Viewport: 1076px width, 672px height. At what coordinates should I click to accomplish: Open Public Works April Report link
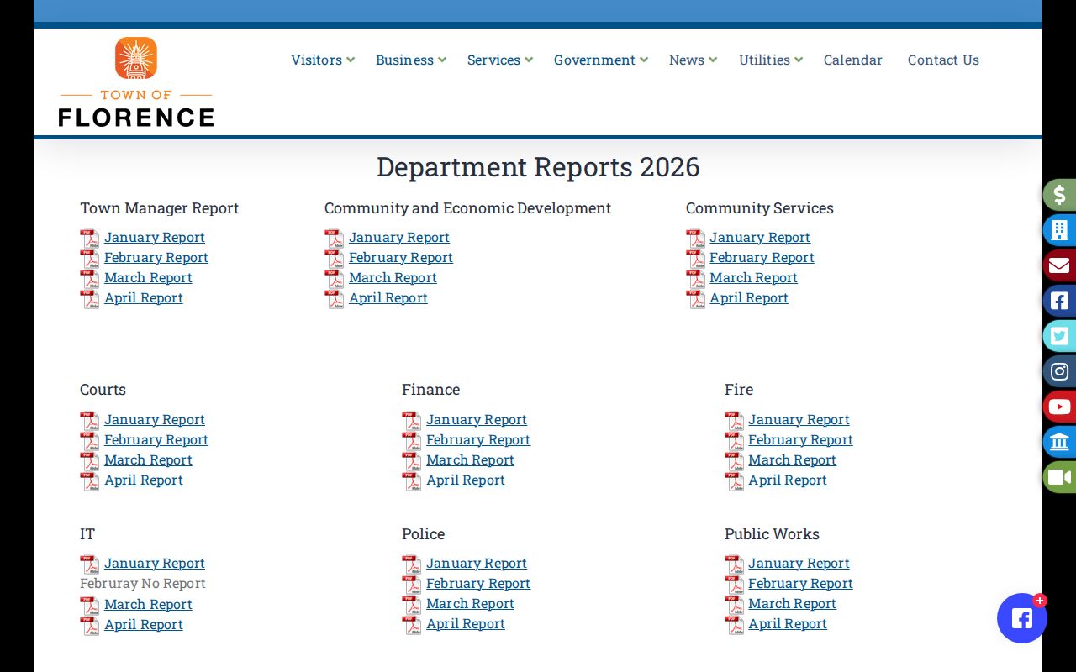pos(788,624)
